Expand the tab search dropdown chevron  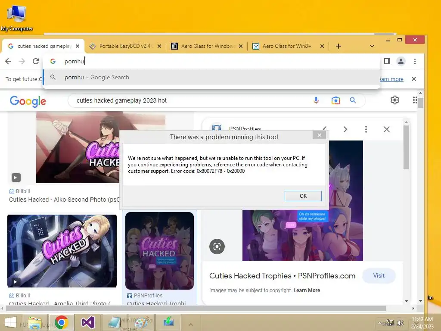(x=372, y=46)
